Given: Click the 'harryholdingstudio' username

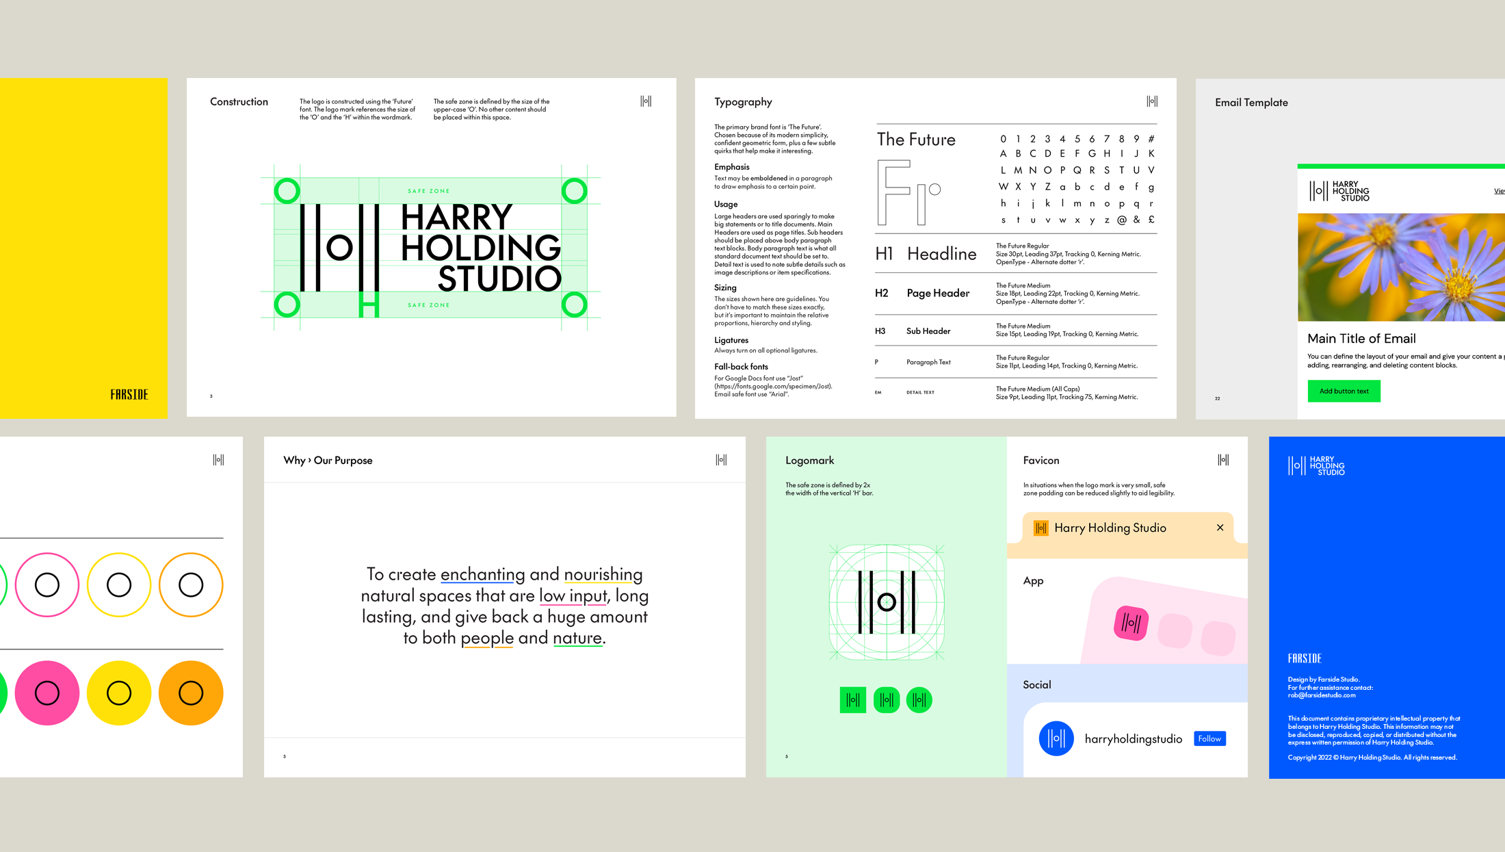Looking at the screenshot, I should [1133, 739].
